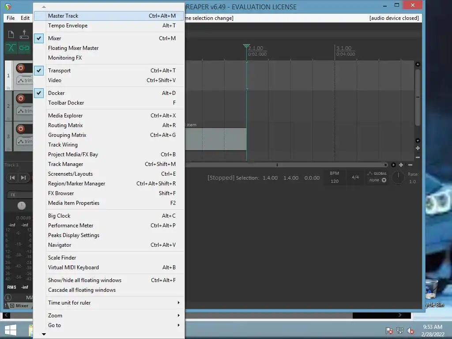Click Cascade all floating windows
Image resolution: width=452 pixels, height=339 pixels.
(109, 290)
